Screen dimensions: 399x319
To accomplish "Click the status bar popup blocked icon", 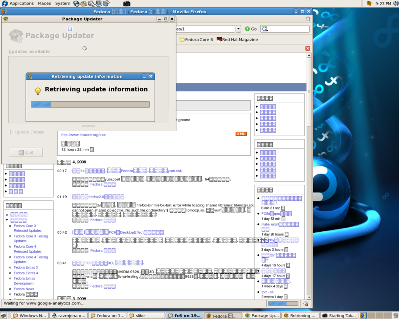I will 306,304.
